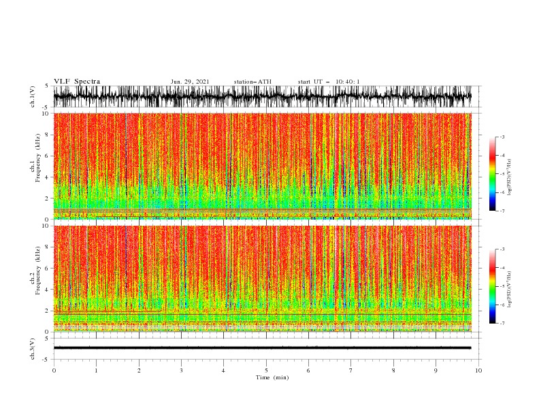This screenshot has height=416, width=539.
Task: Click the lower log(PSD) colorbar label
Action: click(x=509, y=290)
